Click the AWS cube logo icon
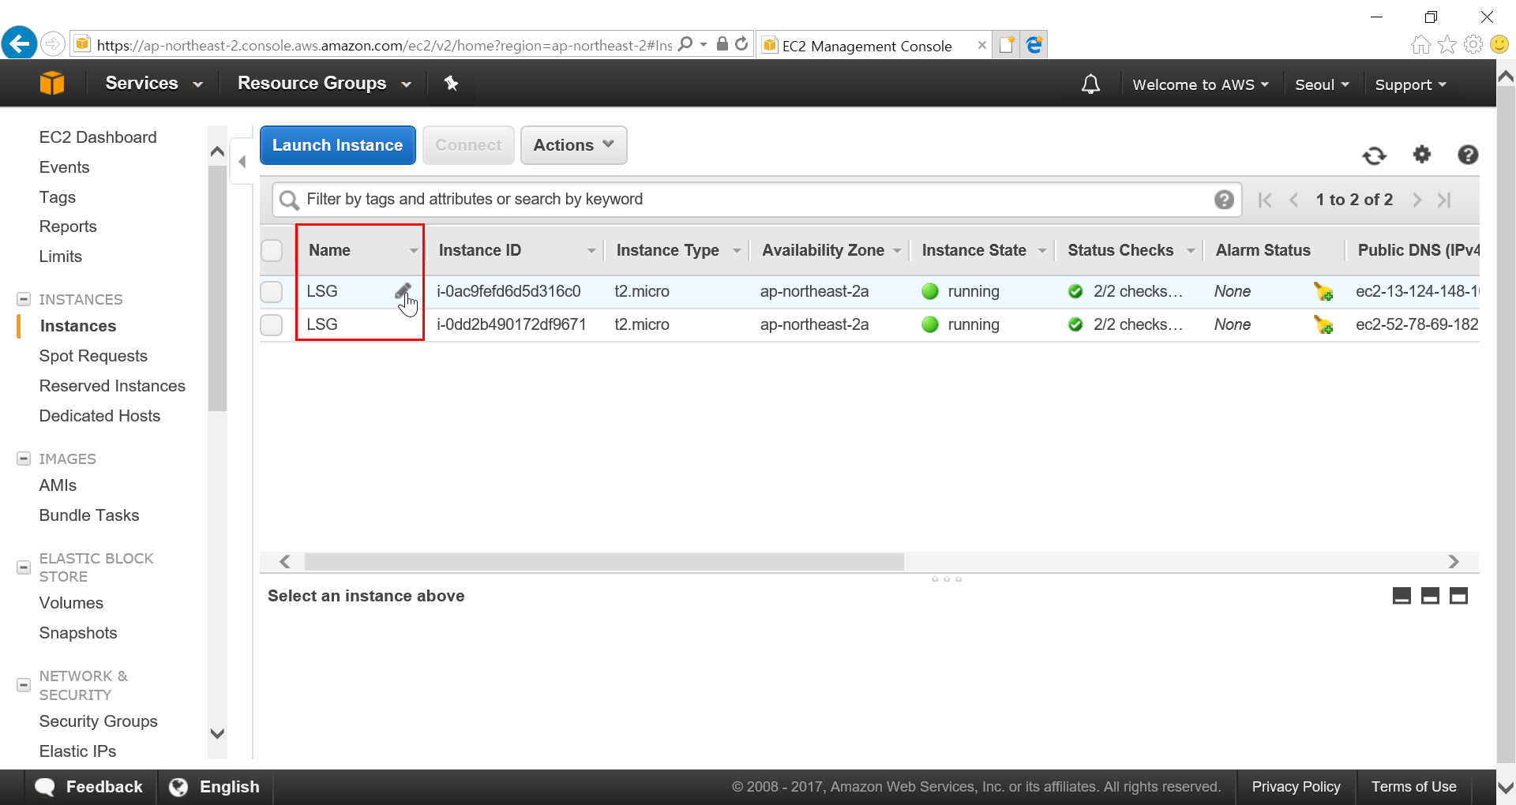Viewport: 1516px width, 805px height. tap(52, 83)
